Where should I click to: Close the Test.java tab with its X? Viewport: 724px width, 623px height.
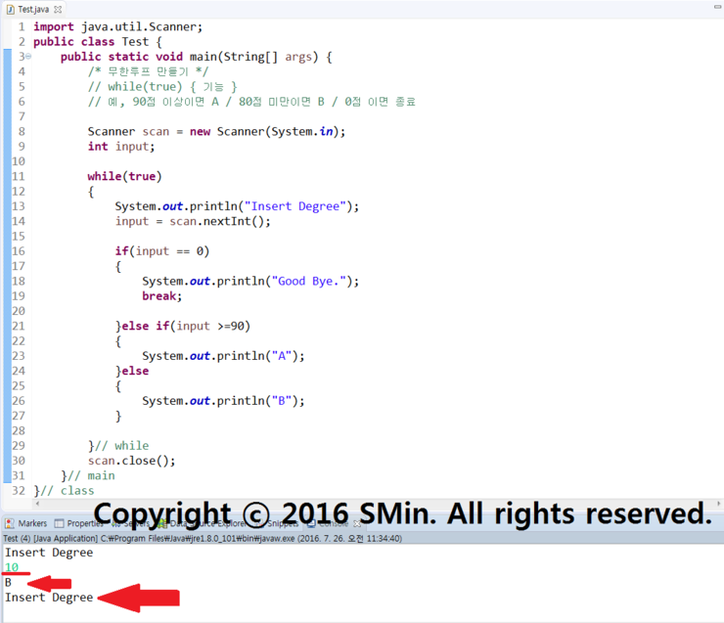click(x=58, y=9)
